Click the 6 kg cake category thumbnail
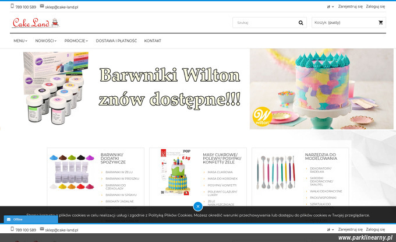The height and width of the screenshot is (242, 396). point(175,172)
